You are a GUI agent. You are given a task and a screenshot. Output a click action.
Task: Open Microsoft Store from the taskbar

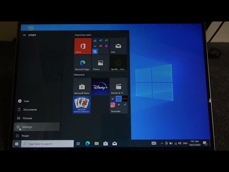[106, 144]
